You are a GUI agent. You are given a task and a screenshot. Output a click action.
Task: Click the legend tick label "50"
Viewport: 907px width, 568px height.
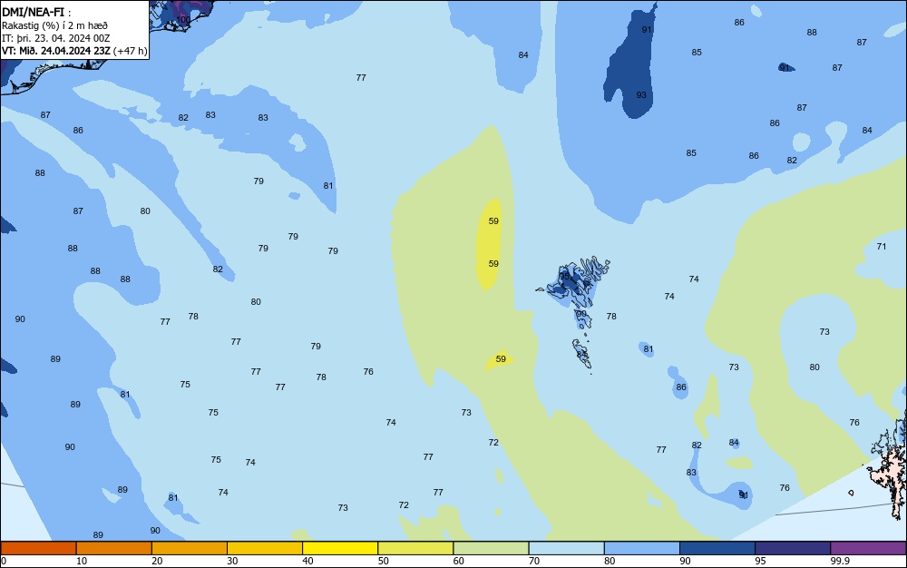coord(383,561)
